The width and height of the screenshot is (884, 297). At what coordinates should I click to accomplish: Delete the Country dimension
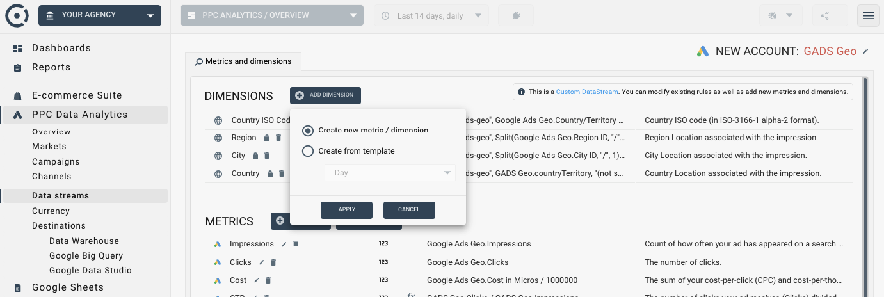click(x=282, y=173)
